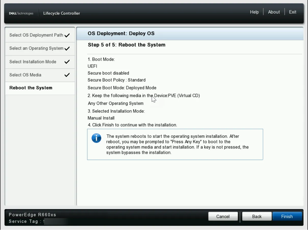Screen dimensions: 308x230
Task: Go to Select an Operating System step
Action: (x=36, y=48)
